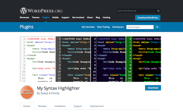
Task: Click the dark gray theme code screenshot
Action: coord(73,59)
